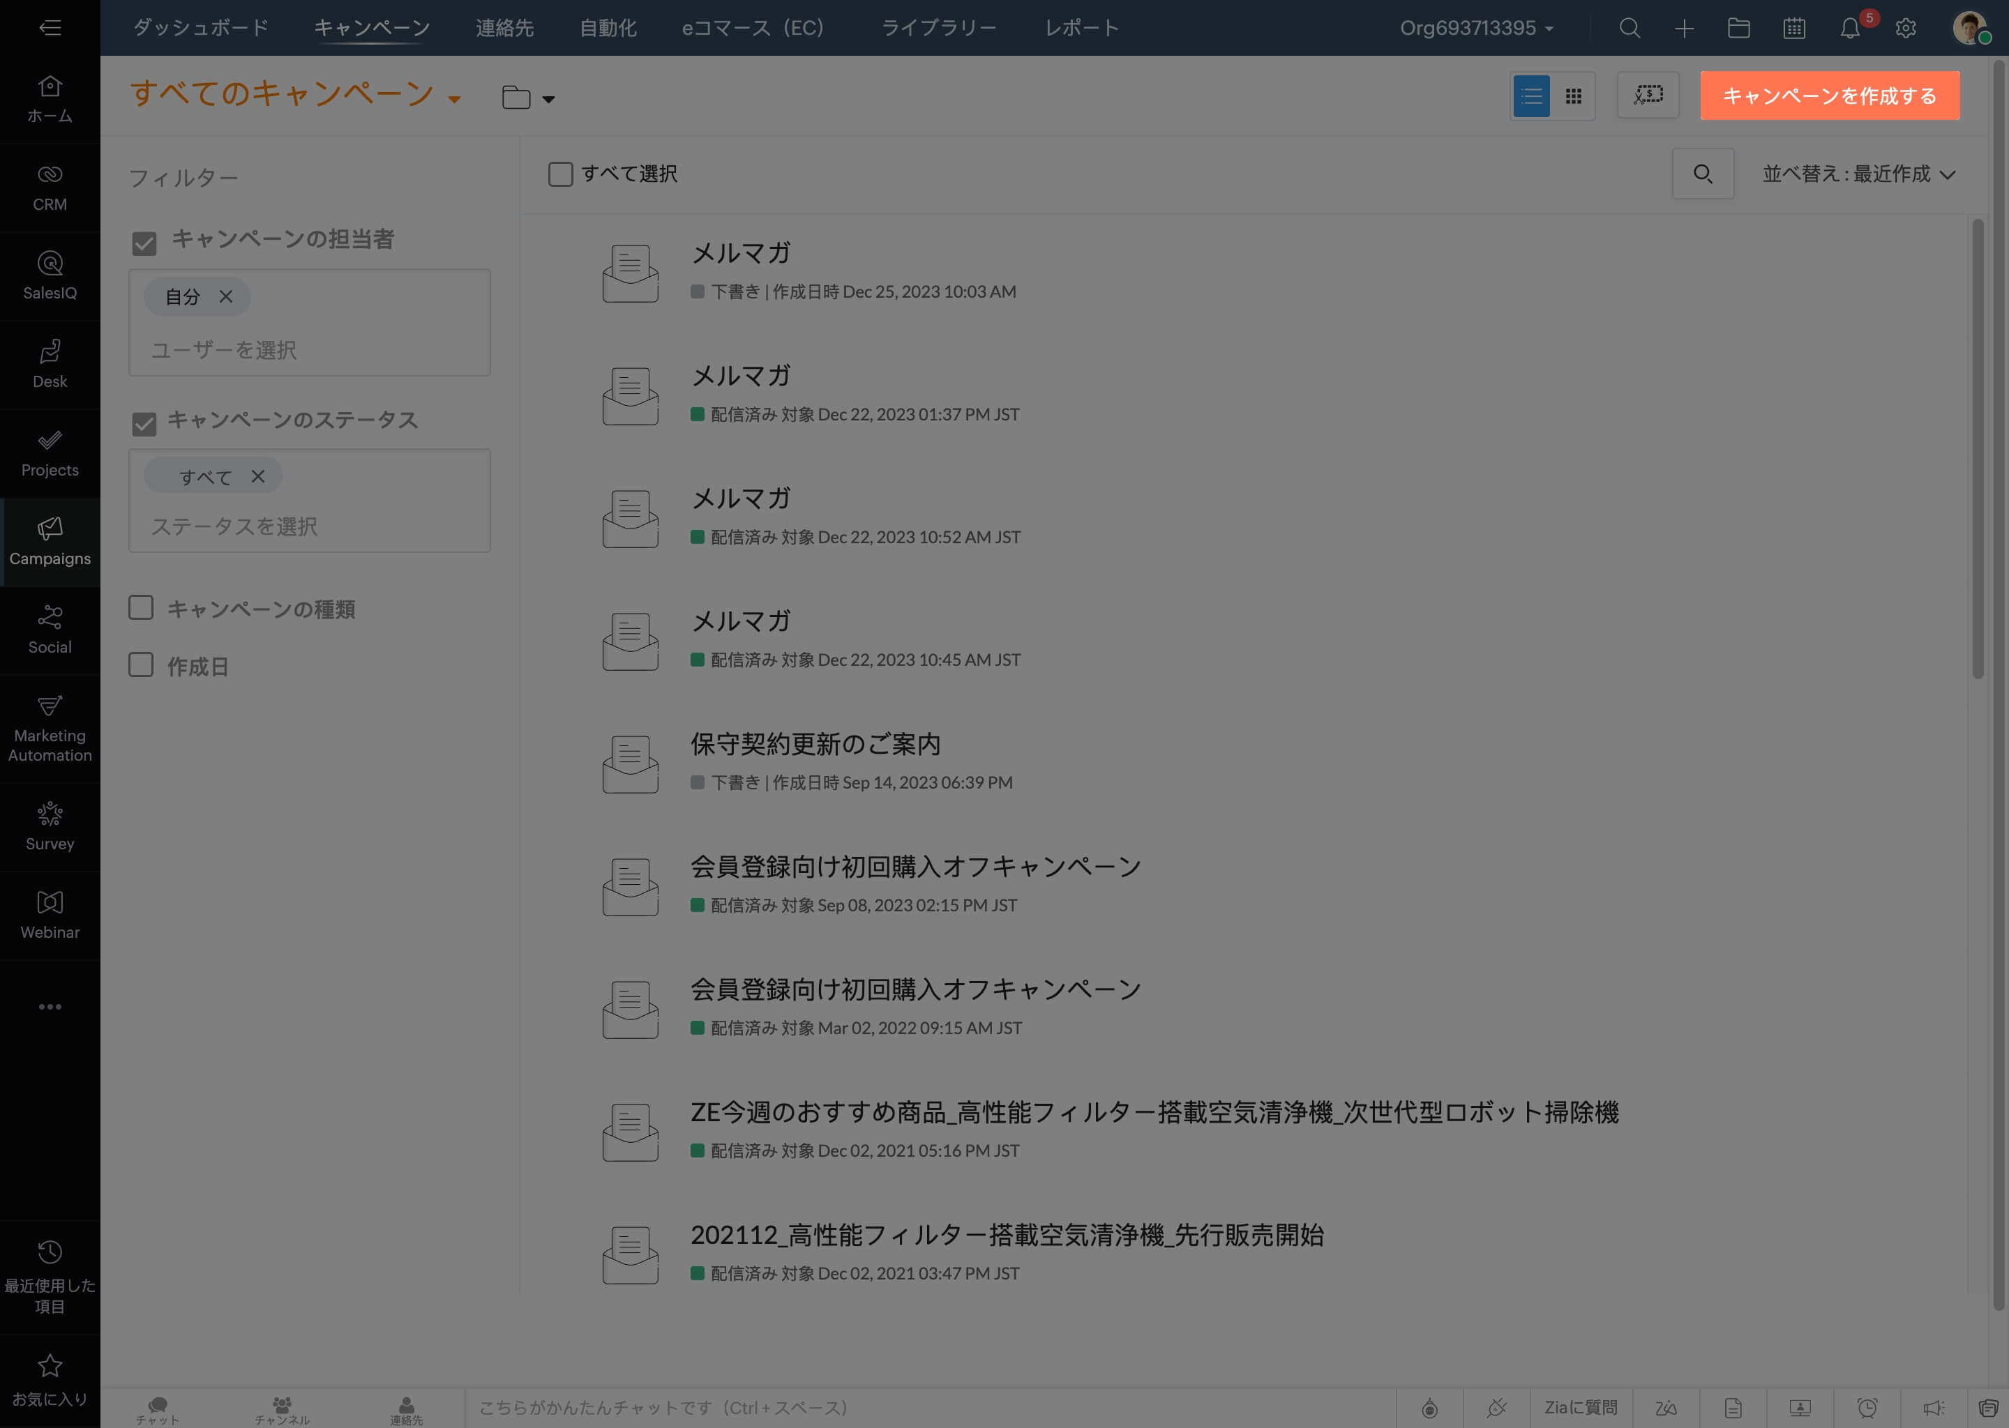Click the grid view layout icon
The width and height of the screenshot is (2009, 1428).
coord(1574,96)
